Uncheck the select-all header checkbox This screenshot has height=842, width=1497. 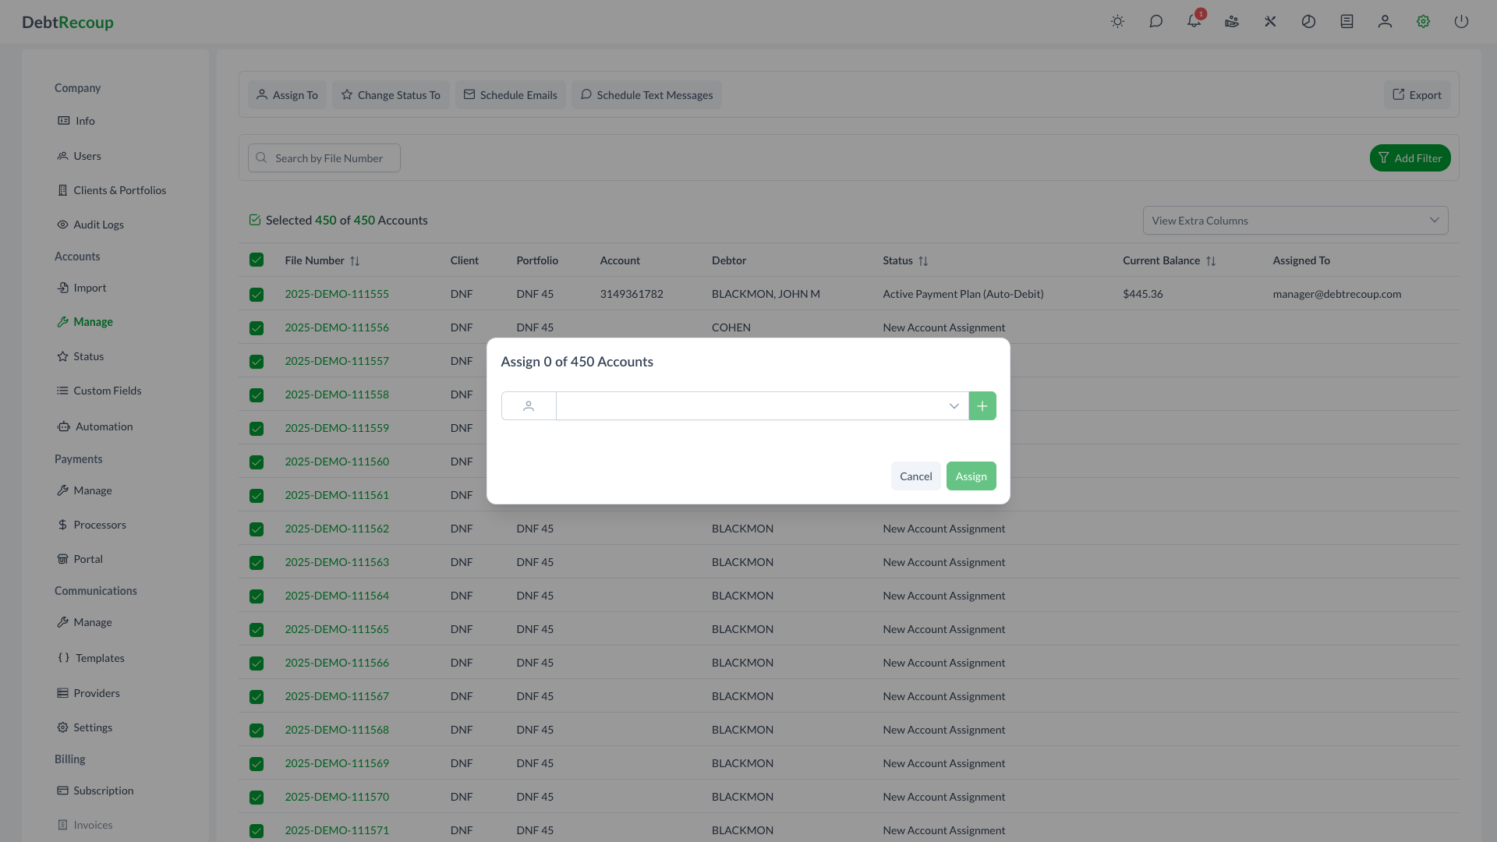point(257,260)
